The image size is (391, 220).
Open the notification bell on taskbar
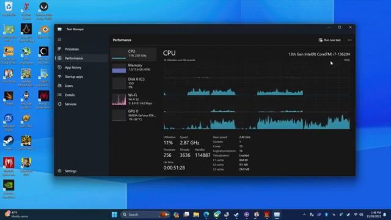coord(385,215)
